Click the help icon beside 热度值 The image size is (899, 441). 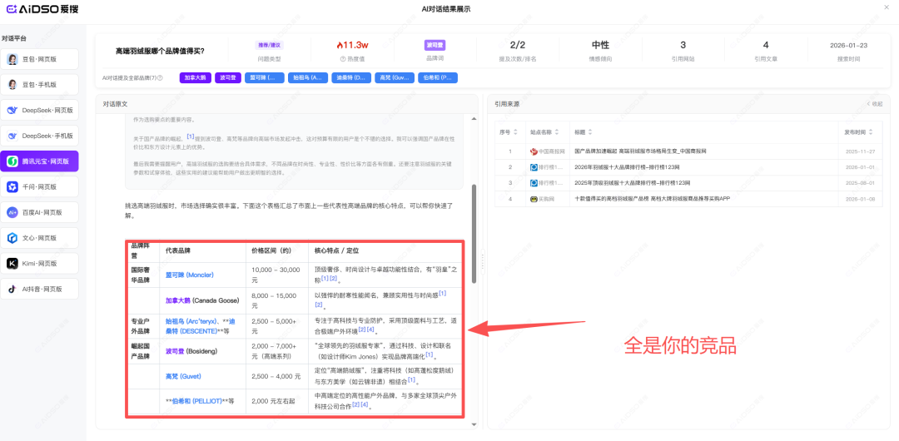click(x=343, y=59)
